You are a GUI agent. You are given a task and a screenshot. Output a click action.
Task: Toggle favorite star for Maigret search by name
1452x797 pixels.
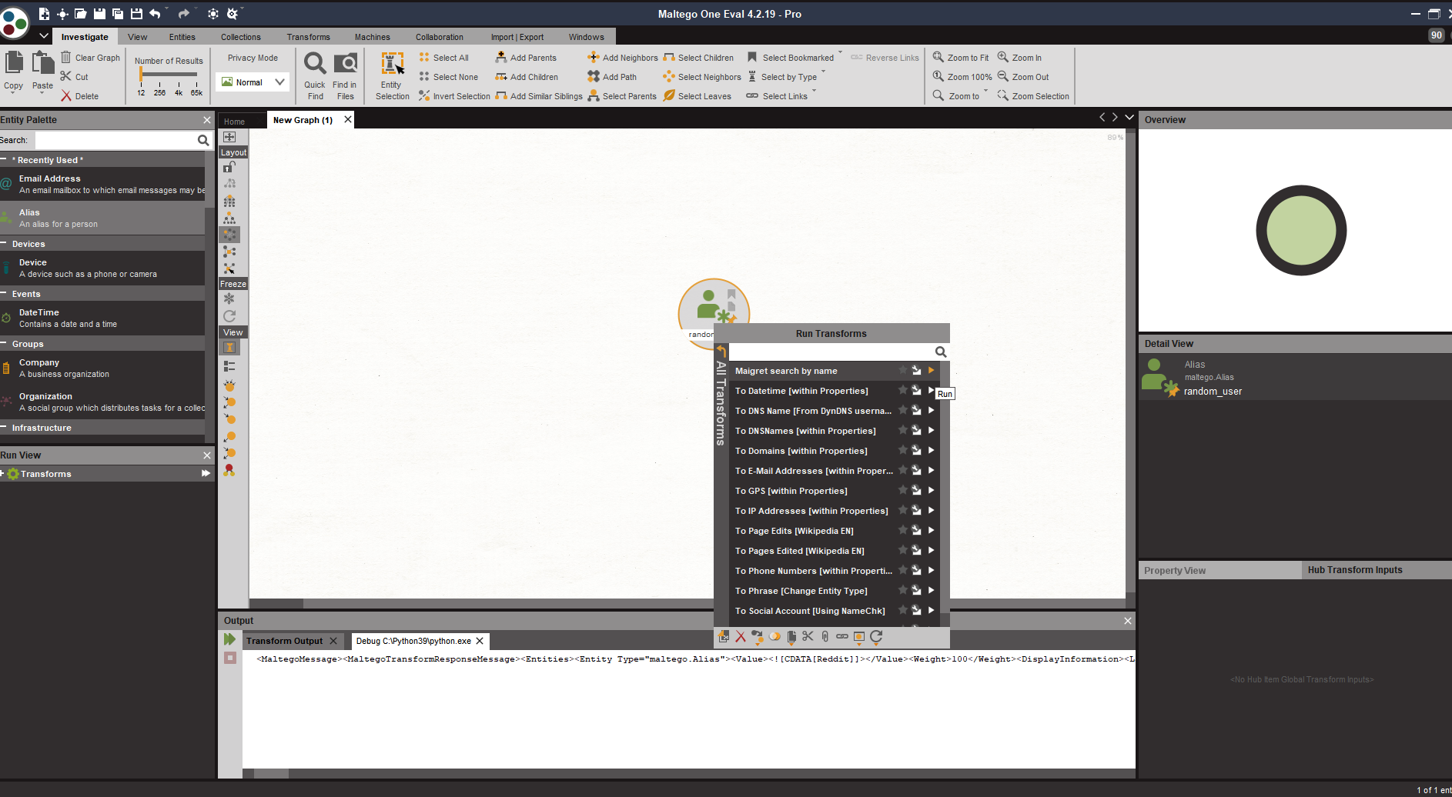coord(903,370)
